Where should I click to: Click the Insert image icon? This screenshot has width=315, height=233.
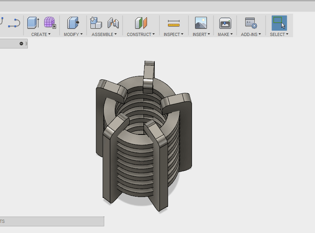(x=201, y=23)
